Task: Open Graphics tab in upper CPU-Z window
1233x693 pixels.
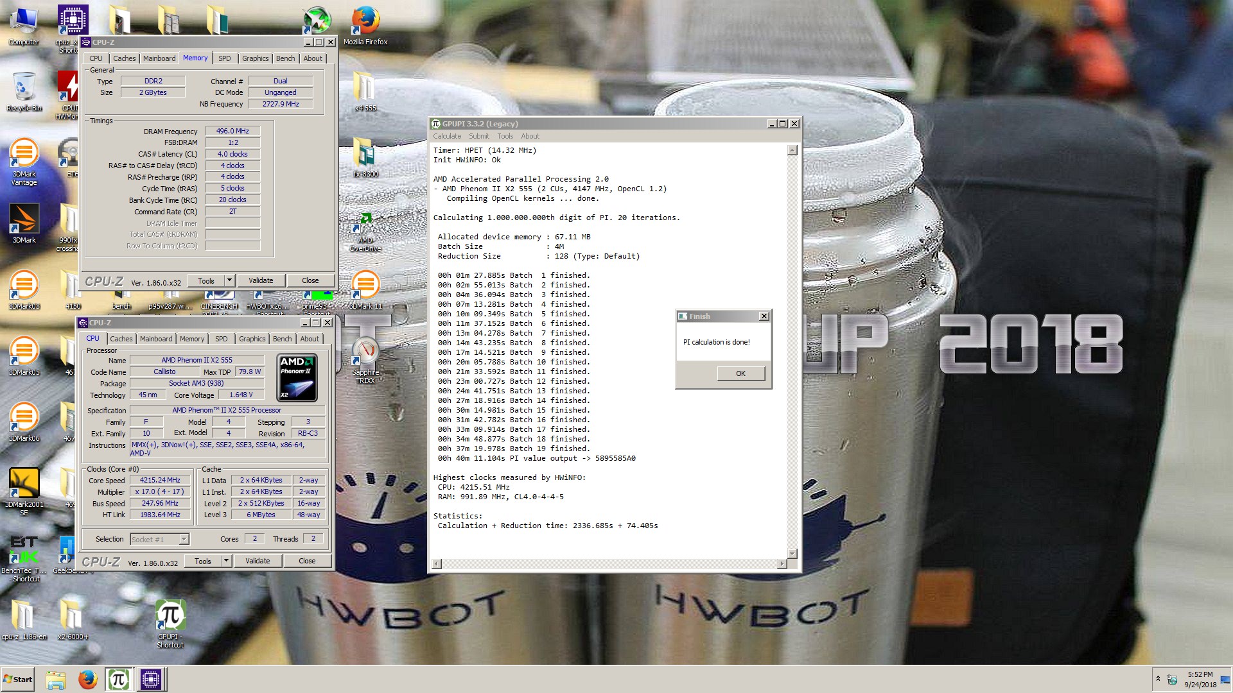Action: point(256,58)
